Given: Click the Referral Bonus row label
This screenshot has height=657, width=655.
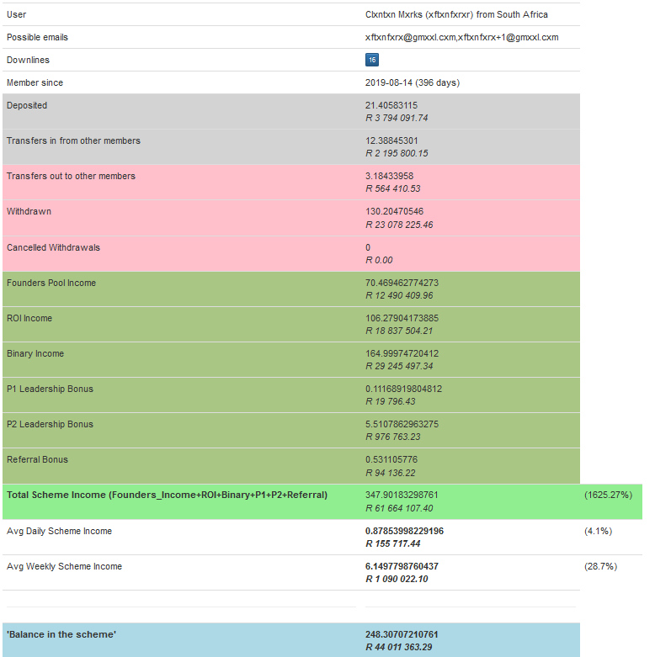Looking at the screenshot, I should (x=37, y=459).
